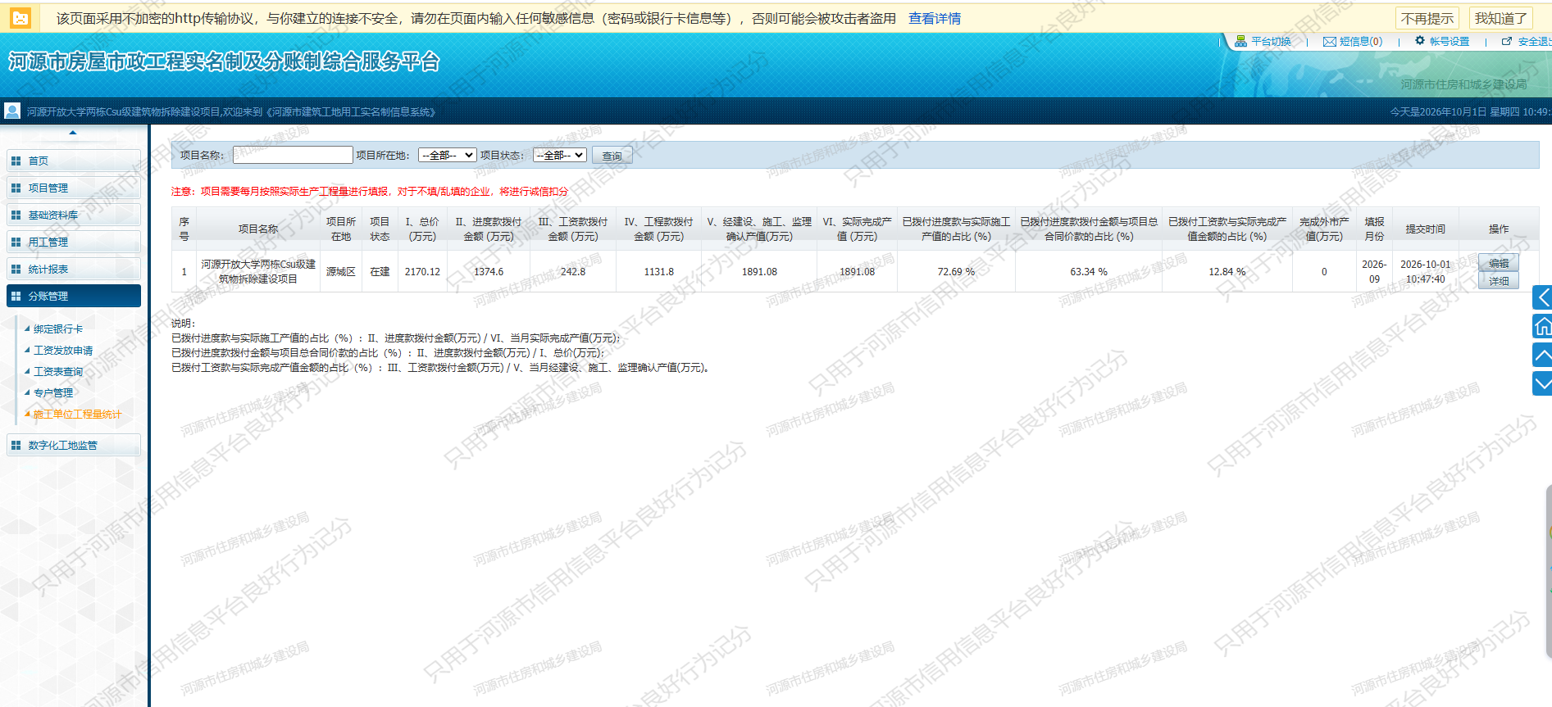This screenshot has height=707, width=1552.
Task: Click the 2170.12 total price cell
Action: (x=422, y=272)
